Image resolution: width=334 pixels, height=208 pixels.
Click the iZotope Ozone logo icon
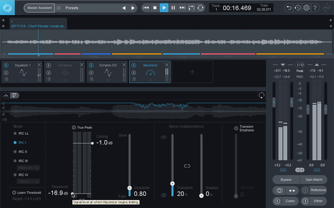[x=7, y=8]
